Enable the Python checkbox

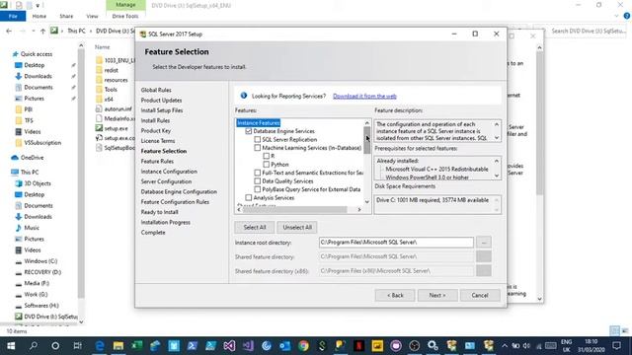(x=266, y=165)
